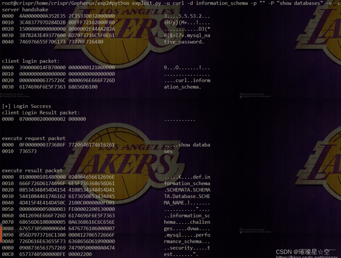Click ASCII text 'est.......".'
341x258 pixels.
181,254
